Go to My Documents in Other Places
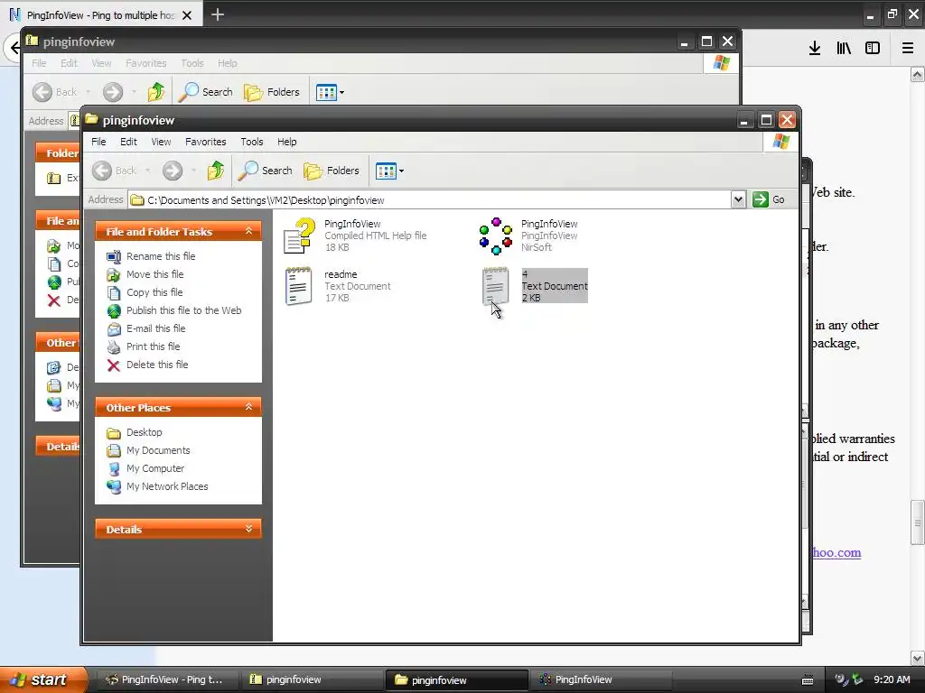Image resolution: width=925 pixels, height=693 pixels. click(158, 450)
